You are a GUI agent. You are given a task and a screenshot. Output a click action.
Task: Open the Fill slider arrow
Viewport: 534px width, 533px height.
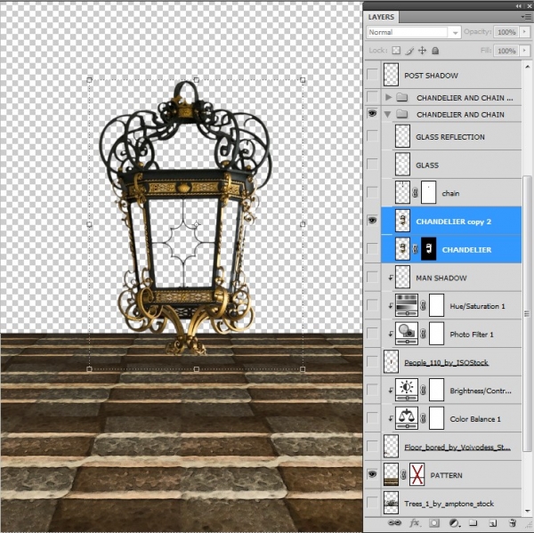(x=524, y=51)
